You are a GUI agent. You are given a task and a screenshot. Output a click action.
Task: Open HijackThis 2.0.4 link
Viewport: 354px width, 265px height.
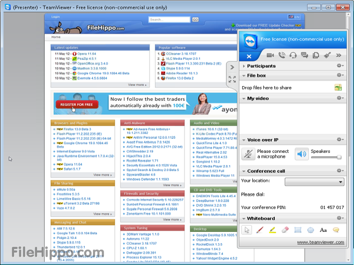tap(139, 156)
